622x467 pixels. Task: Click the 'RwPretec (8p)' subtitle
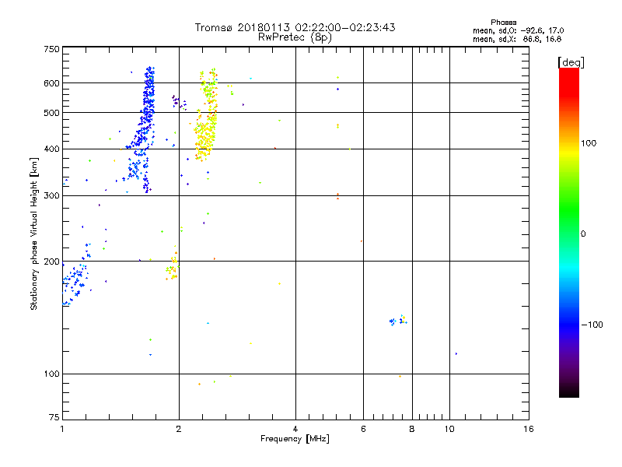[295, 37]
